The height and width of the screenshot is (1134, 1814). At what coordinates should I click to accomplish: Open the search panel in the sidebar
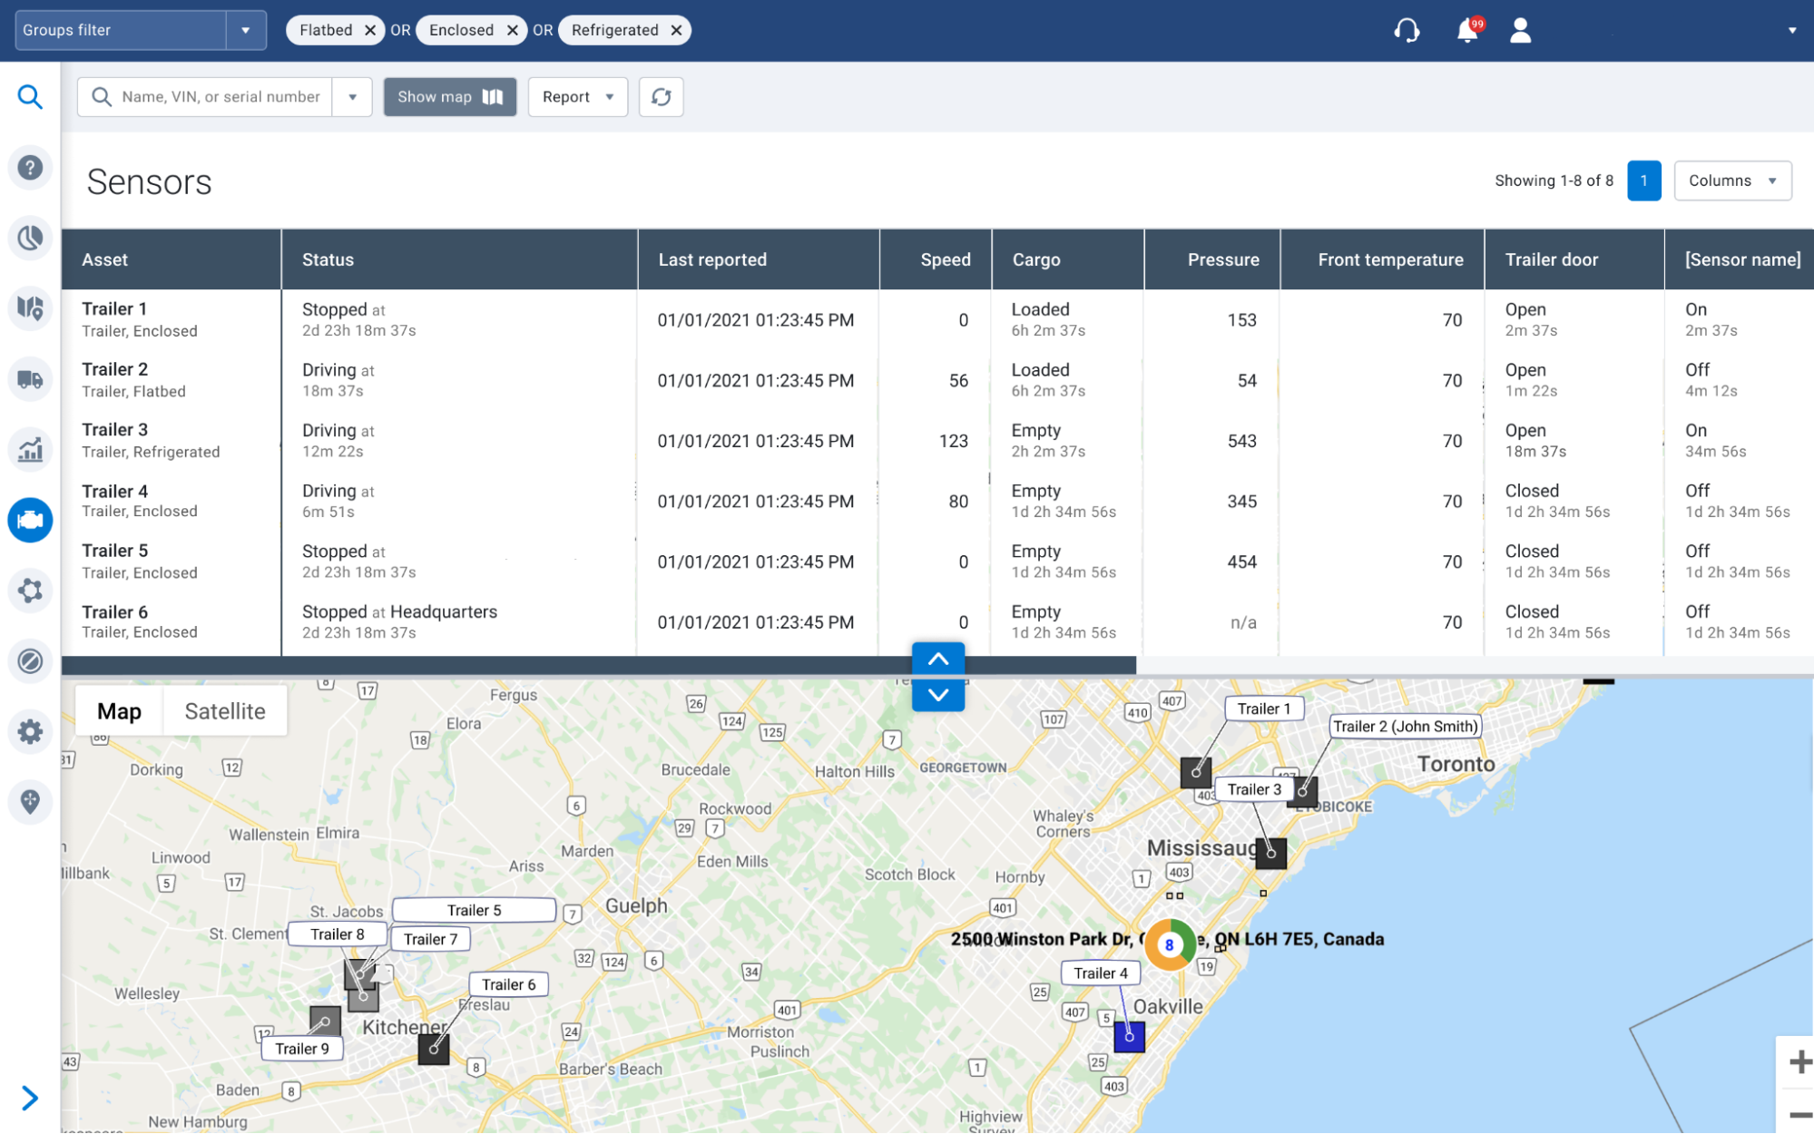(x=30, y=96)
